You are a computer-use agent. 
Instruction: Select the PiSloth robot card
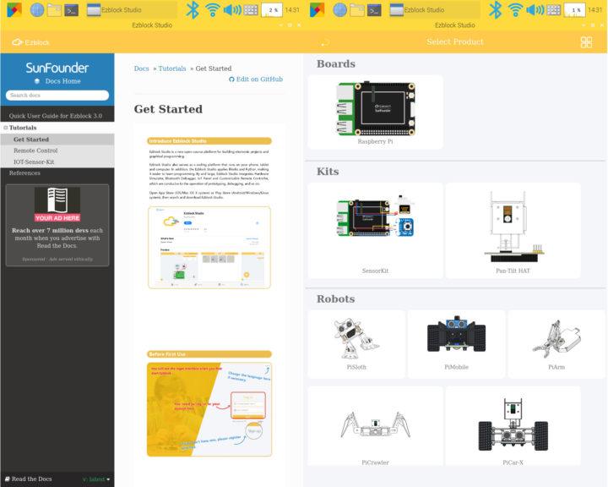(x=356, y=344)
